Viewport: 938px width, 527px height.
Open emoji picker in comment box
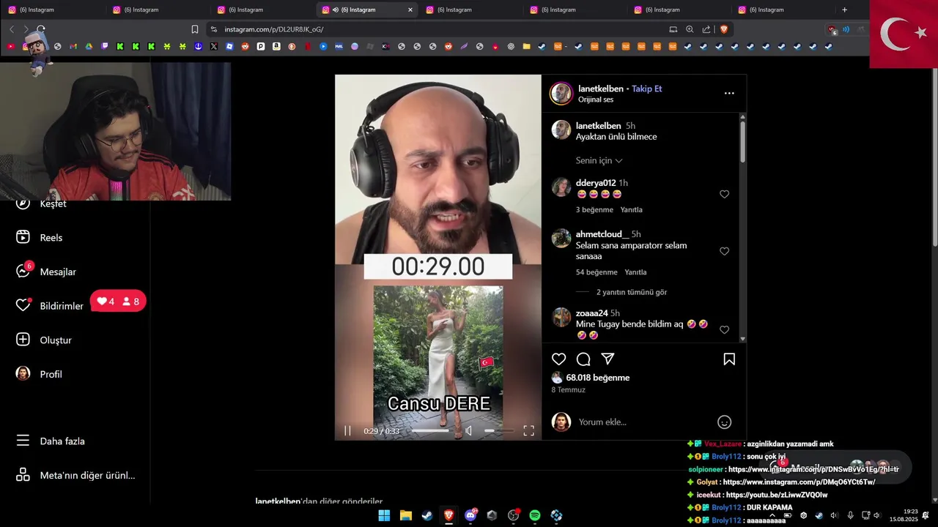pos(724,422)
